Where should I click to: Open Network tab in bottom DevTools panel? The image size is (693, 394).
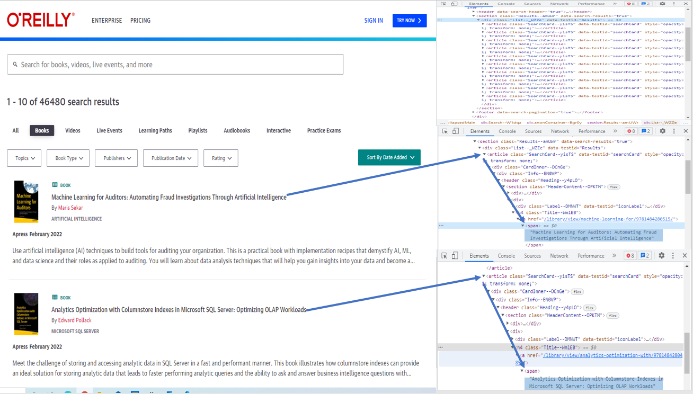pyautogui.click(x=559, y=256)
